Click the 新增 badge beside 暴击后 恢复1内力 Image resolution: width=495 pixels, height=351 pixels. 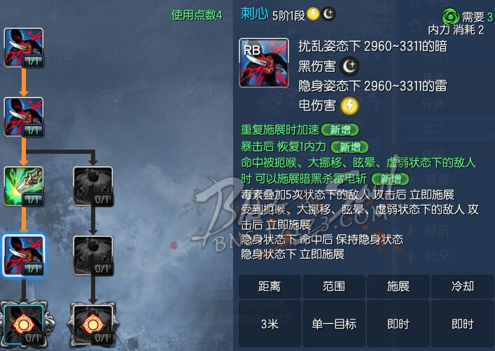[350, 147]
